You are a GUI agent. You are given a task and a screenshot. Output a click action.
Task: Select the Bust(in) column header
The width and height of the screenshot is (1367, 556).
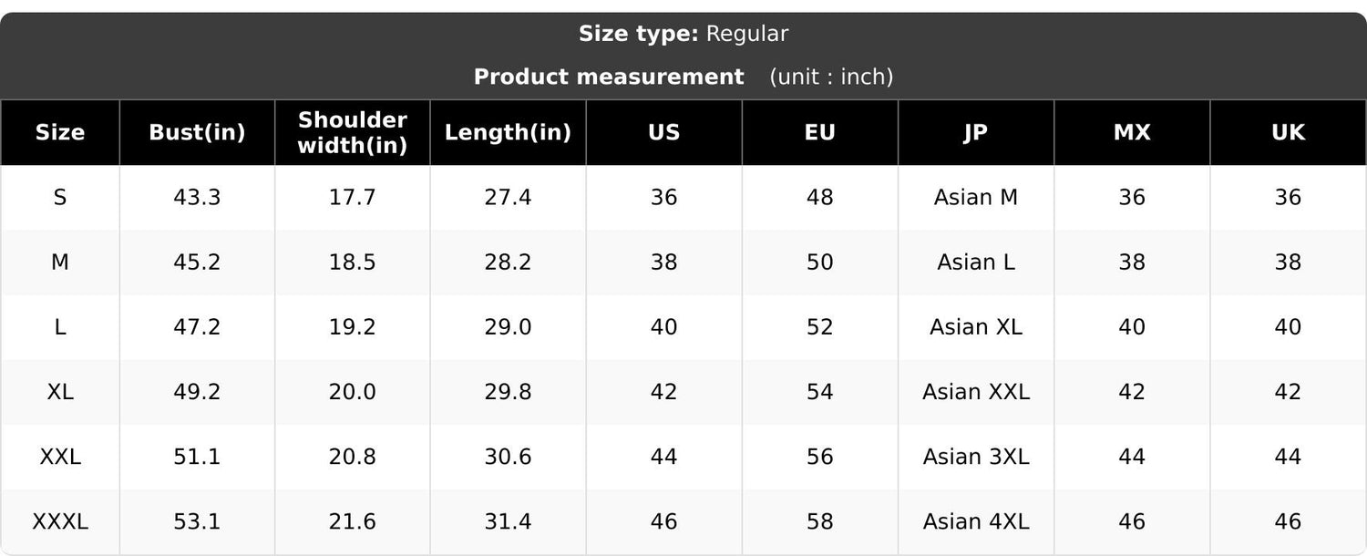[197, 132]
